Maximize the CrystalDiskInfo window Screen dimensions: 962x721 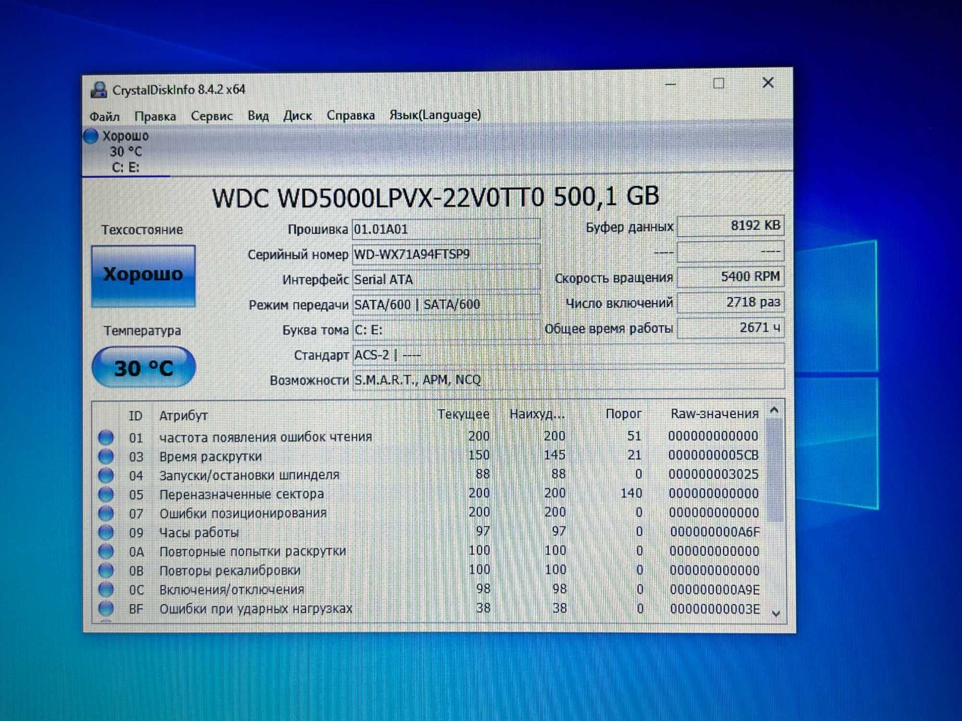click(719, 84)
